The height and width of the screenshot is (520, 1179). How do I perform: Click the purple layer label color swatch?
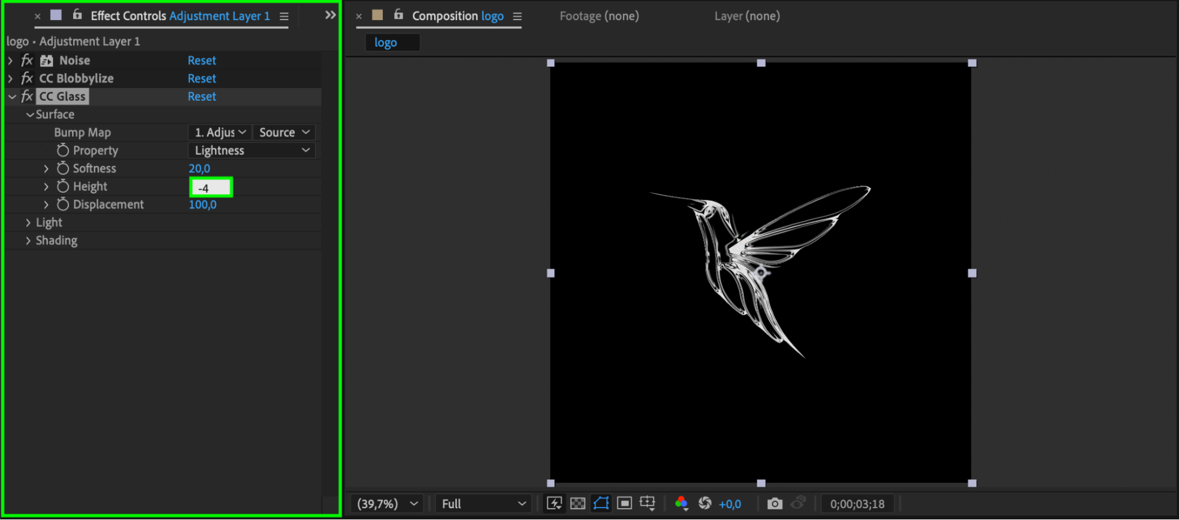click(56, 15)
